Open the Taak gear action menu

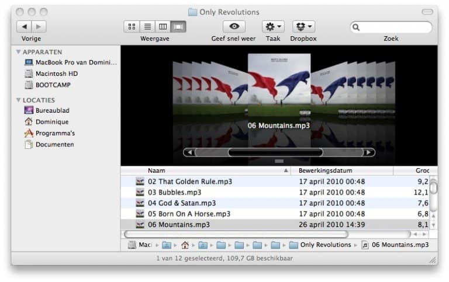(x=273, y=27)
